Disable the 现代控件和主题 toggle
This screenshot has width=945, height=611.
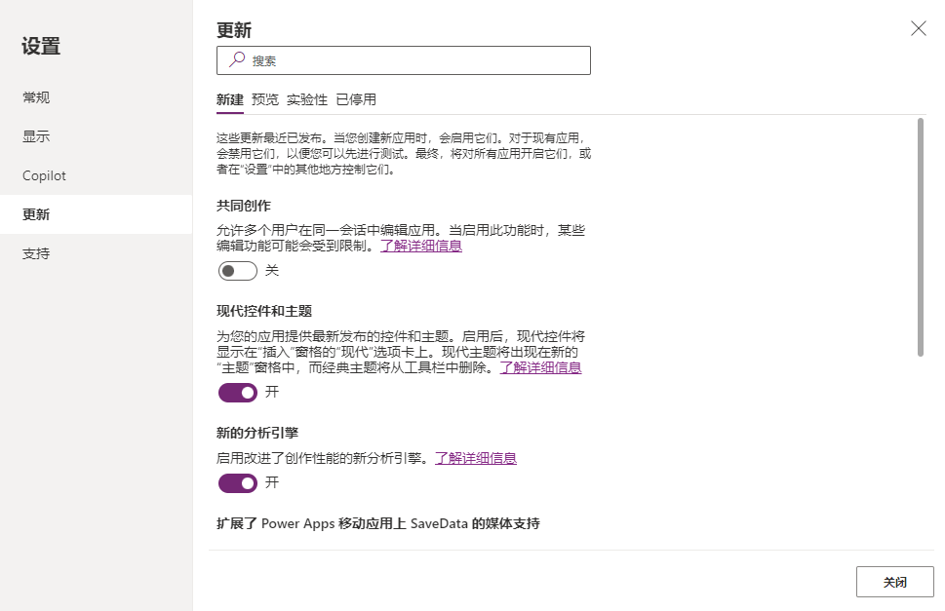237,393
